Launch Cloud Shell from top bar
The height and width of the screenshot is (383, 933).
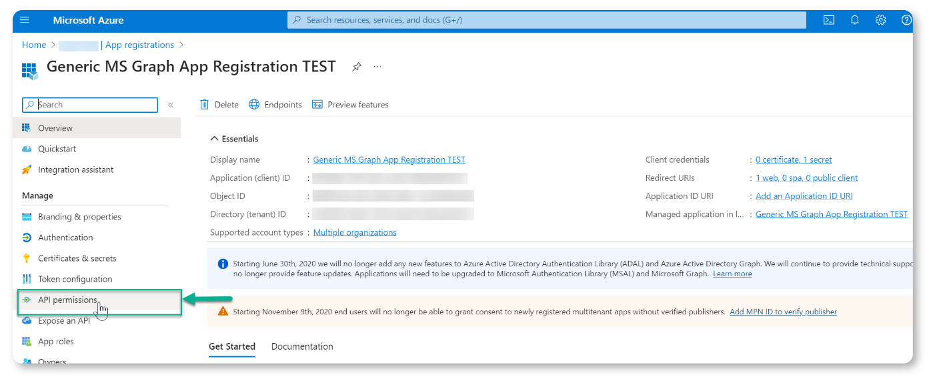829,20
